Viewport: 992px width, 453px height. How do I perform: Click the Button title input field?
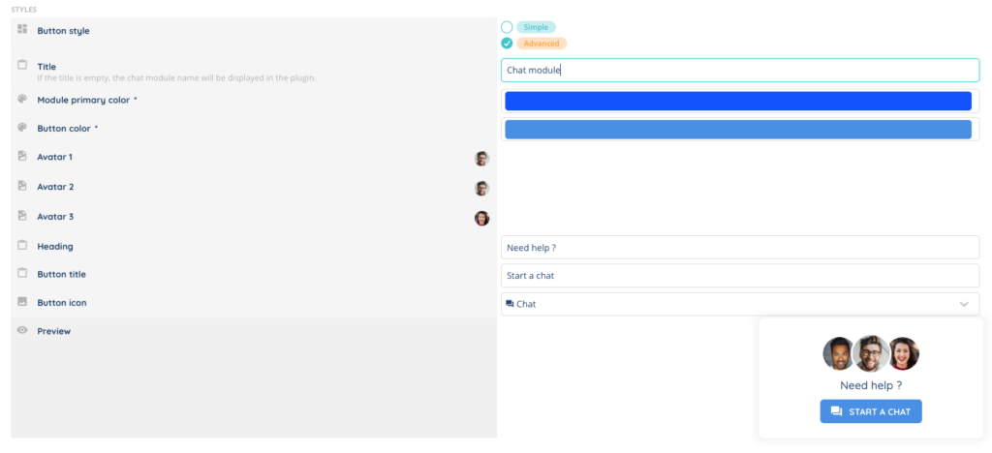[x=740, y=276]
